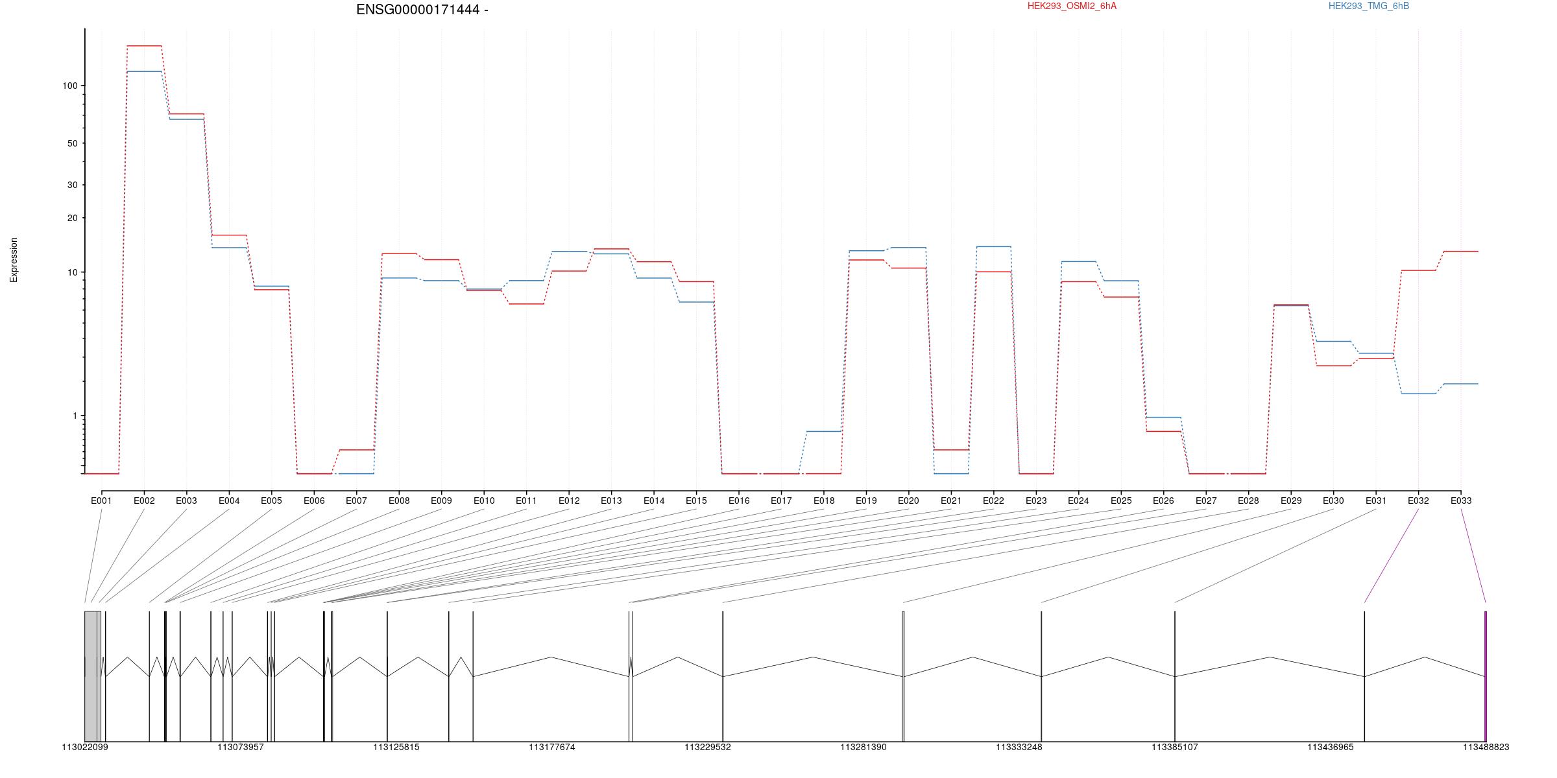
Task: Click genomic coordinate 113385107
Action: 1175,747
